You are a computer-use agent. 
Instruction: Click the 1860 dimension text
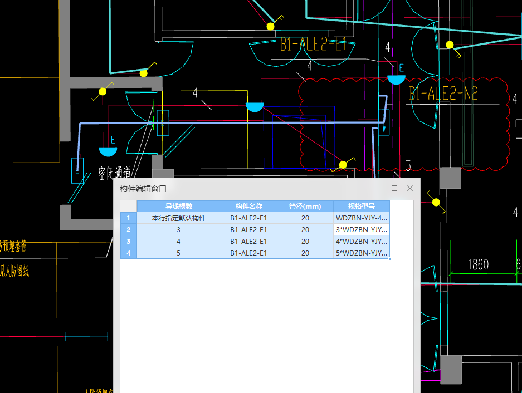478,264
